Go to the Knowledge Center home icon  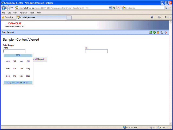pos(158,32)
